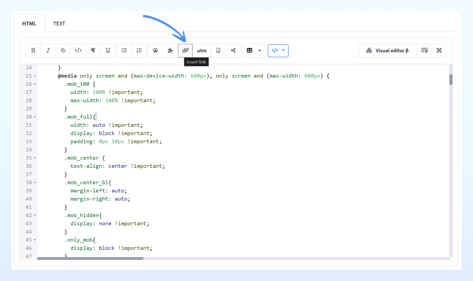Click the vertical scrollbar thumb
Viewport: 473px width, 281px height.
coord(451,79)
